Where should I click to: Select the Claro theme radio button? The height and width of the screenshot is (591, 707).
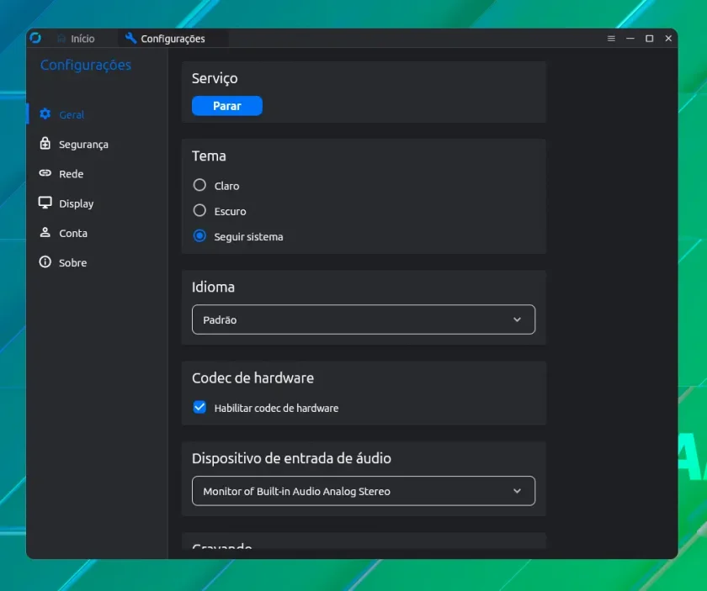pos(199,185)
